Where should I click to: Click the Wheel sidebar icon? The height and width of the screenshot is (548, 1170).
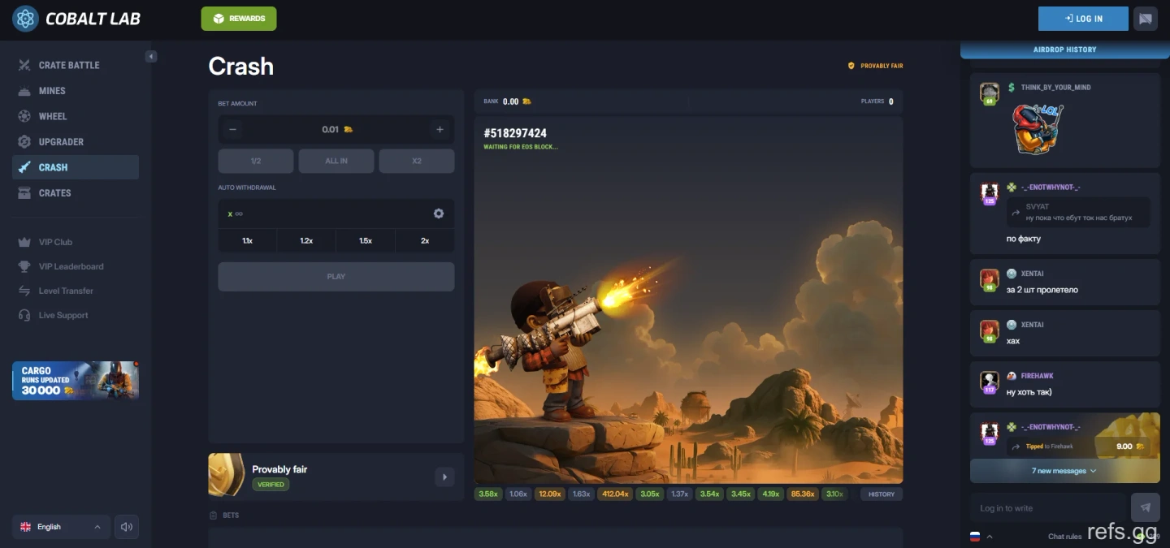[x=24, y=116]
